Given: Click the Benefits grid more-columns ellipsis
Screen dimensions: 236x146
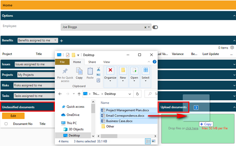Looking at the screenshot, I should (x=231, y=55).
